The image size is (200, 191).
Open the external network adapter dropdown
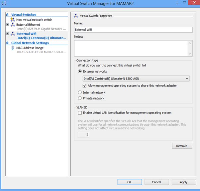click(136, 79)
